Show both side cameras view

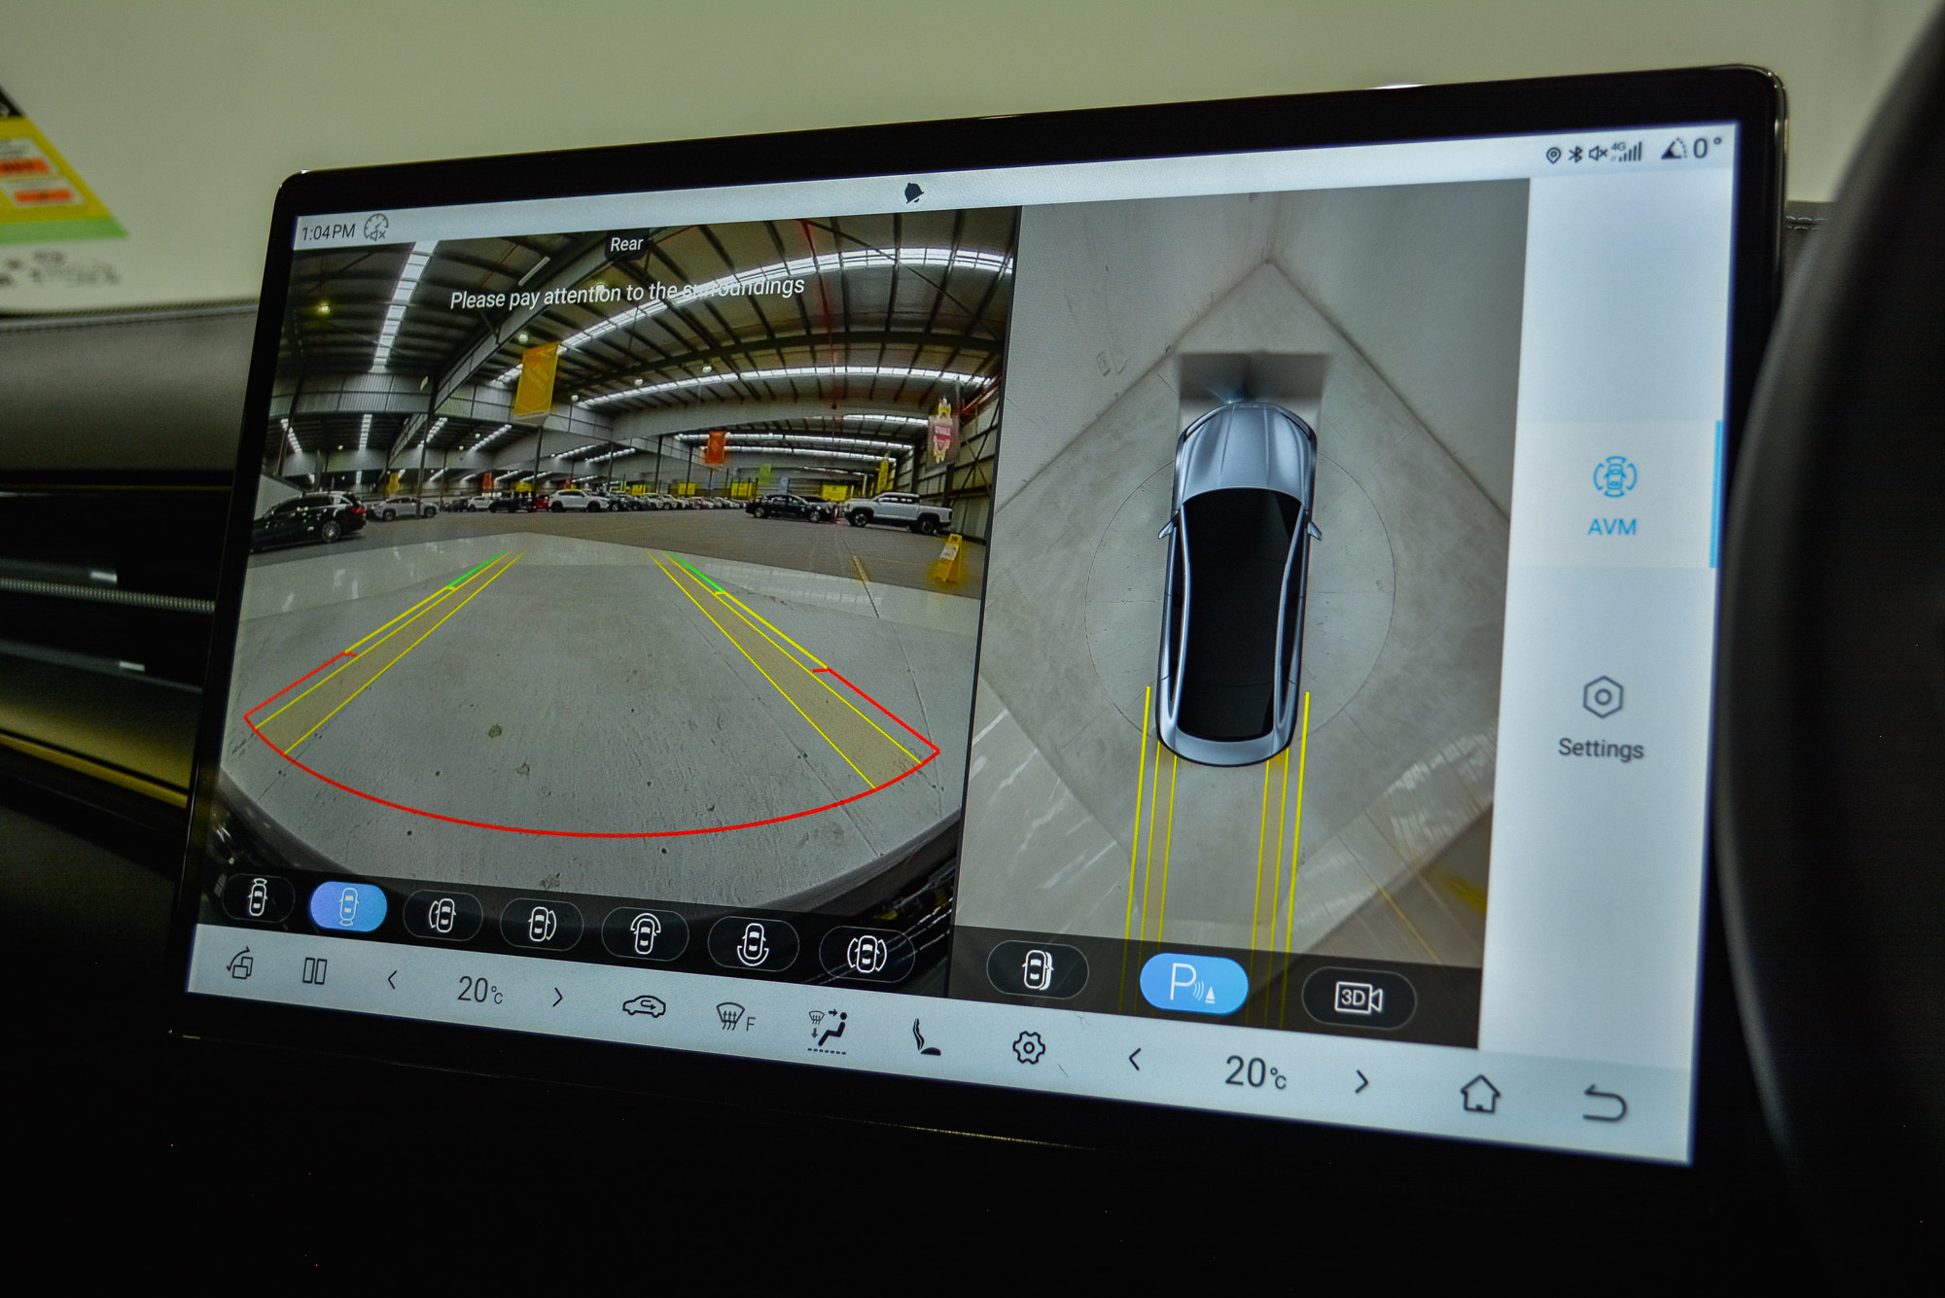866,955
